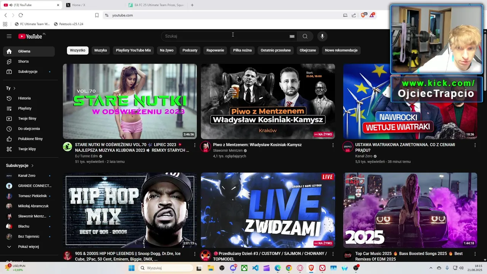Click the search magnifier button
The height and width of the screenshot is (274, 487).
305,36
